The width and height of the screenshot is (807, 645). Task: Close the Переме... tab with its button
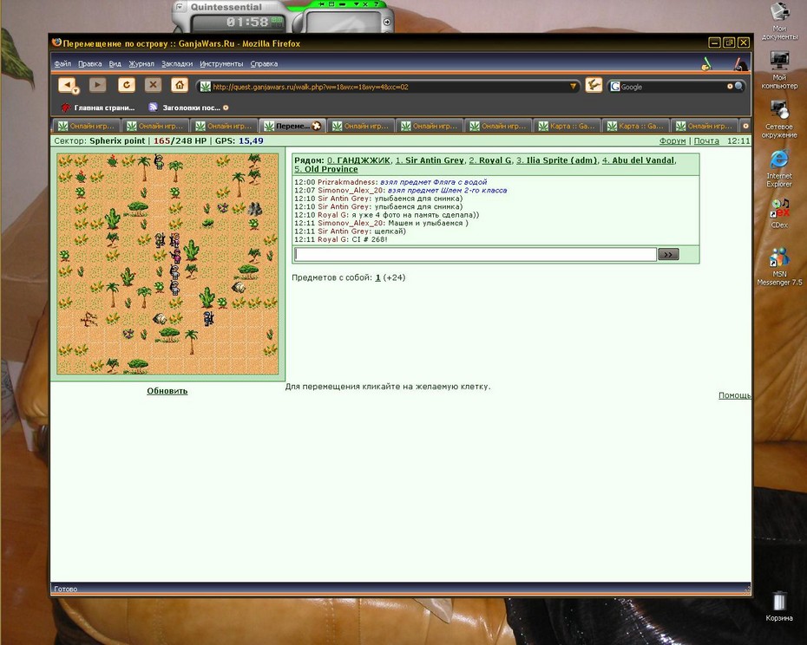[x=317, y=126]
